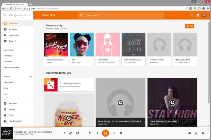
Task: Open Unknown Album by ILLENIUM (Official)
Action: click(185, 49)
